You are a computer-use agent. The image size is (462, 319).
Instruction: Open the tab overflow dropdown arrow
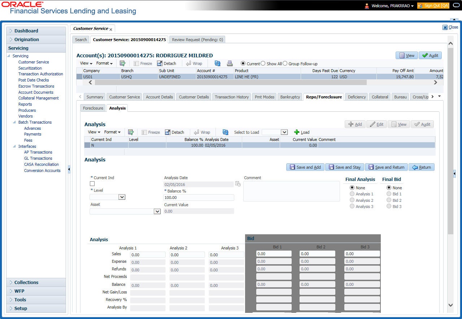coord(439,97)
